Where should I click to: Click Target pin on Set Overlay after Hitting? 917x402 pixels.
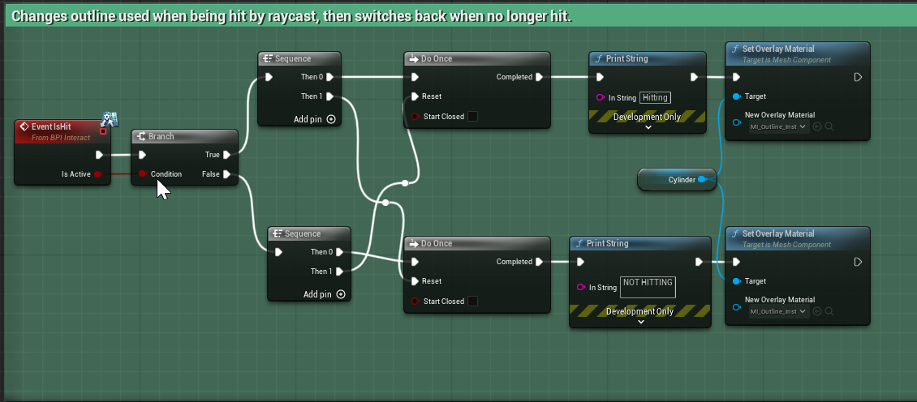pyautogui.click(x=736, y=96)
